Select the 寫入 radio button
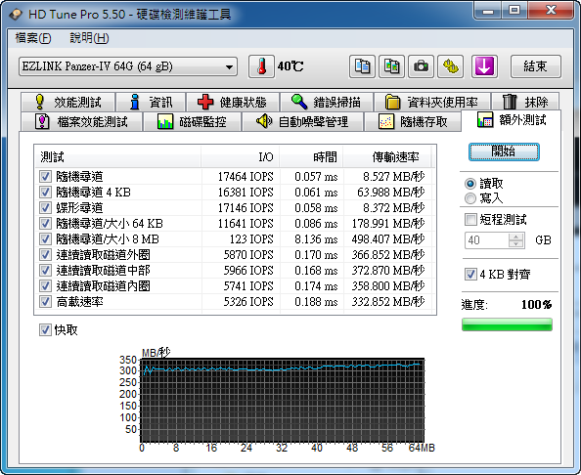 tap(470, 198)
